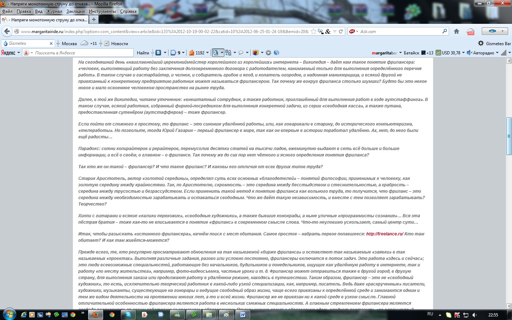
Task: Bookmark this page with the star icon
Action: click(x=313, y=31)
